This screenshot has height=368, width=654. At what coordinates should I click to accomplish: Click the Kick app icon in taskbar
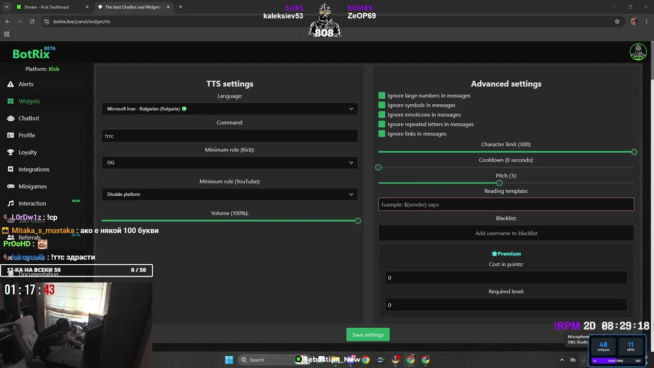tap(298, 360)
